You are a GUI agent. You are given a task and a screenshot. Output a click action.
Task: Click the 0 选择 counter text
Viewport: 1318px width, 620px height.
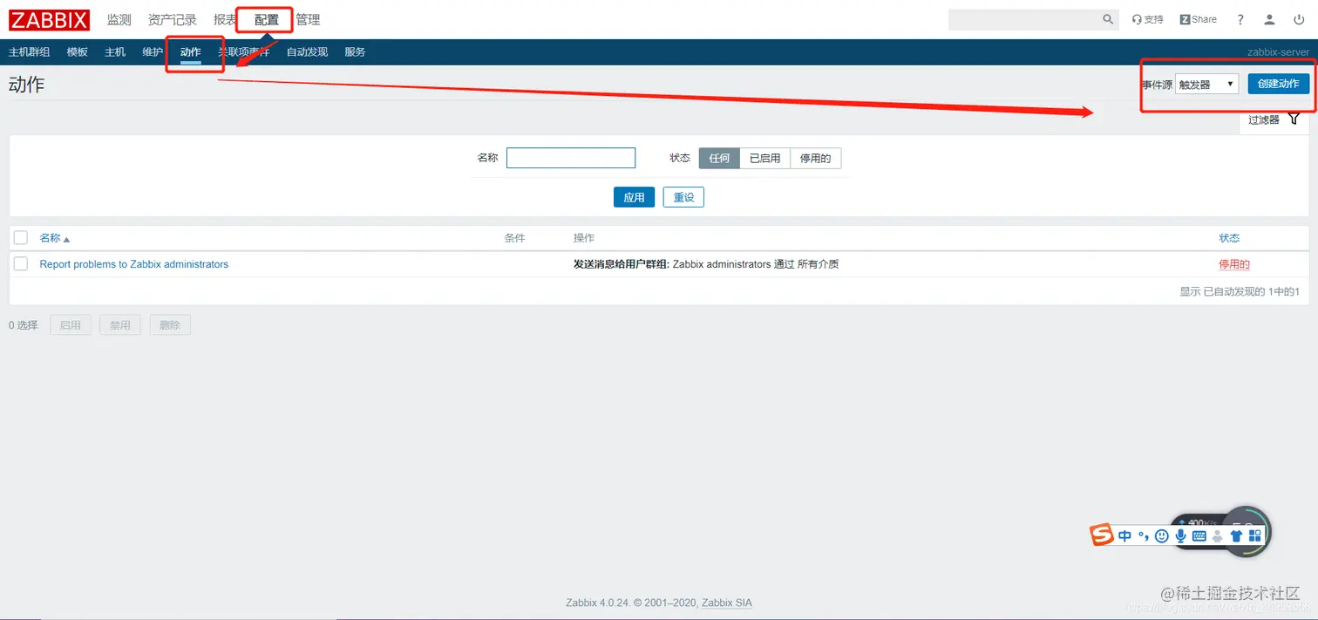(24, 325)
